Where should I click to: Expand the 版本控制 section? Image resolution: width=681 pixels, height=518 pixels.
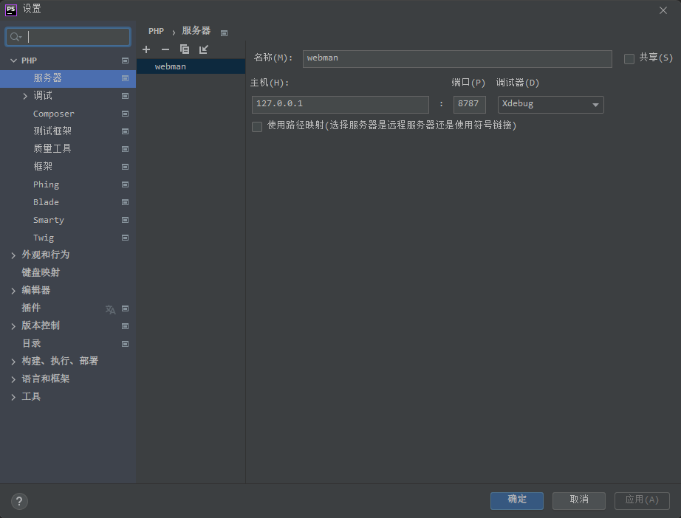point(13,326)
